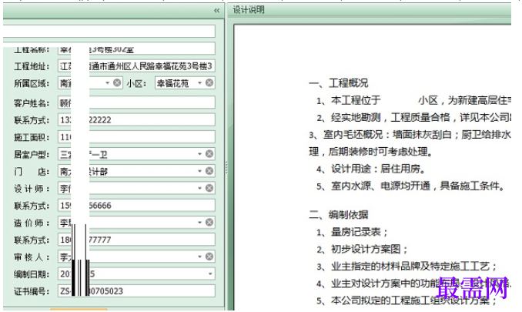Click the line 设计用途：居住用房
The height and width of the screenshot is (312, 522).
tap(371, 169)
